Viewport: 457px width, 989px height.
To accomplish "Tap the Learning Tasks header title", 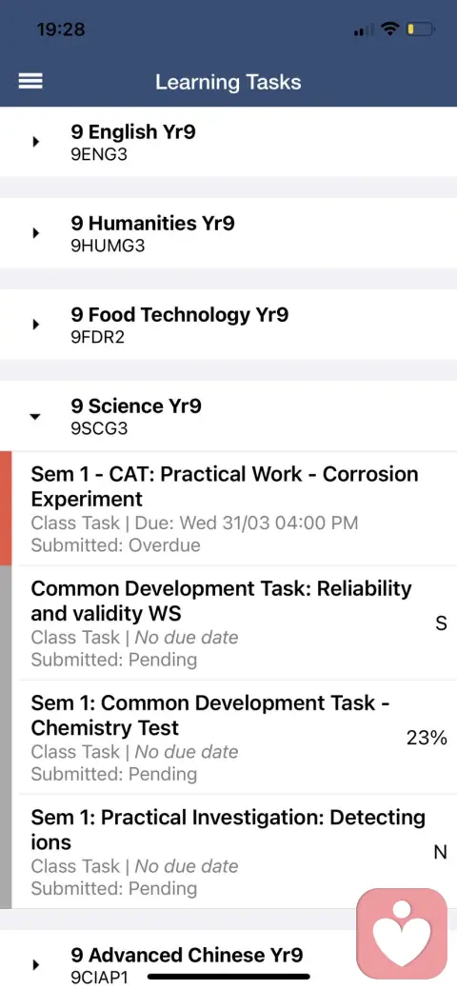I will pyautogui.click(x=228, y=82).
